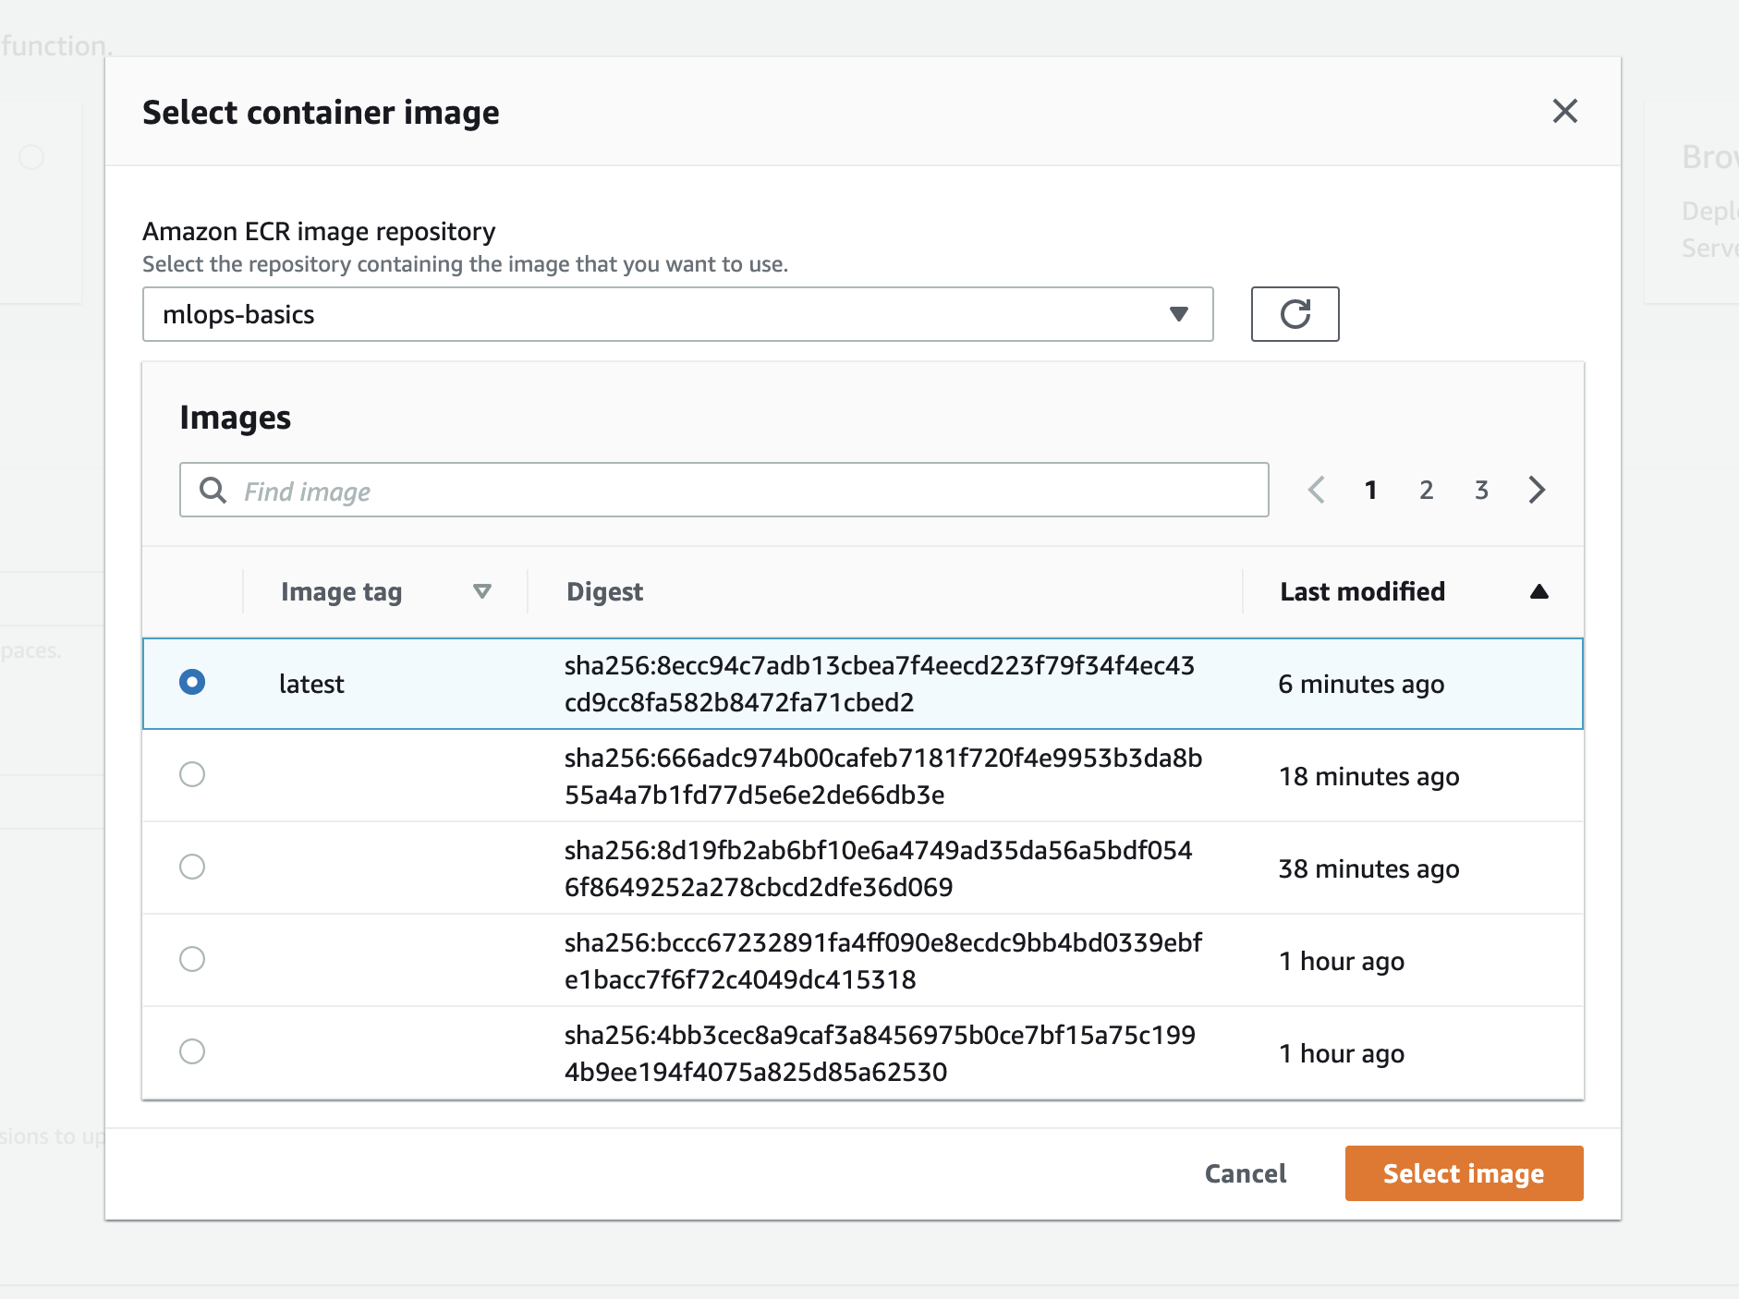Screen dimensions: 1739x1299
Task: Click the Image tag column header
Action: (x=341, y=591)
